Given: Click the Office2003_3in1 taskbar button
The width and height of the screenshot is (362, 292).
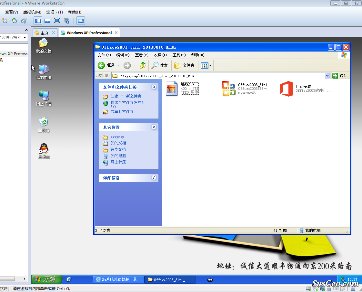Looking at the screenshot, I should click(x=170, y=279).
